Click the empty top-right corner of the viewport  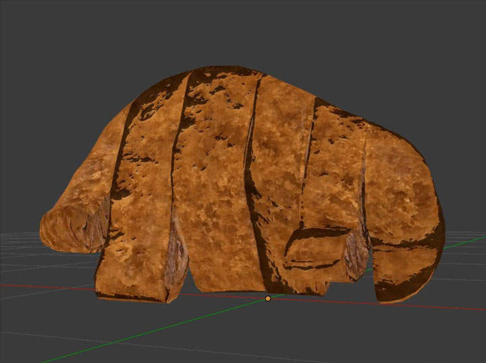(459, 20)
